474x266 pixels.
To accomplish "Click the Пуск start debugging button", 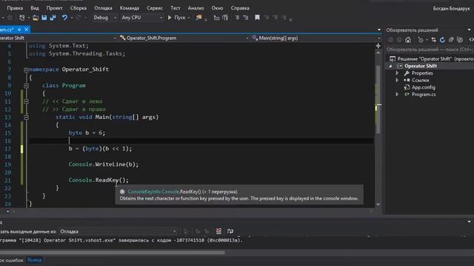I will pyautogui.click(x=177, y=18).
